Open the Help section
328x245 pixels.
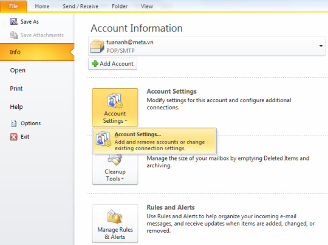[16, 107]
